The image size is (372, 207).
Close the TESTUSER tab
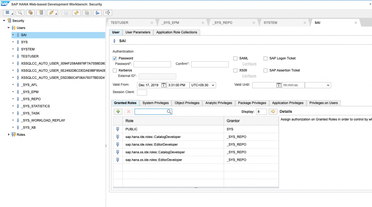coord(152,23)
